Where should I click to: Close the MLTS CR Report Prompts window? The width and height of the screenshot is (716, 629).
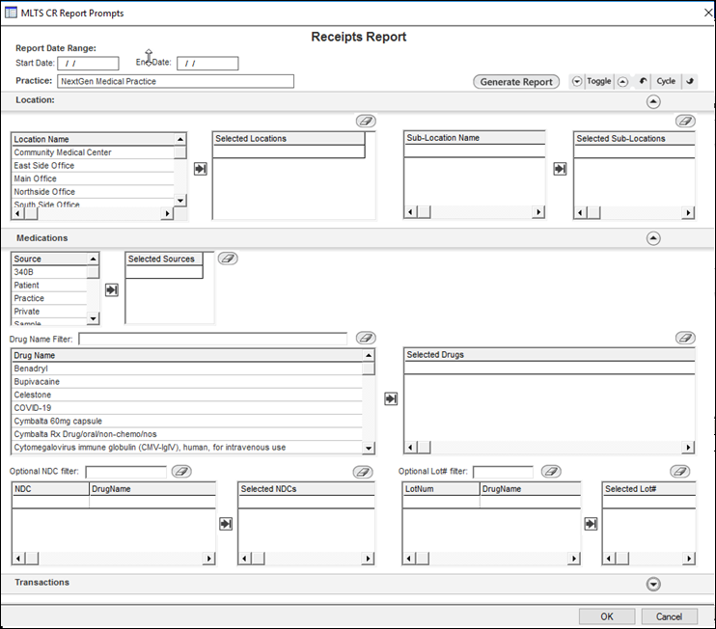click(x=707, y=13)
